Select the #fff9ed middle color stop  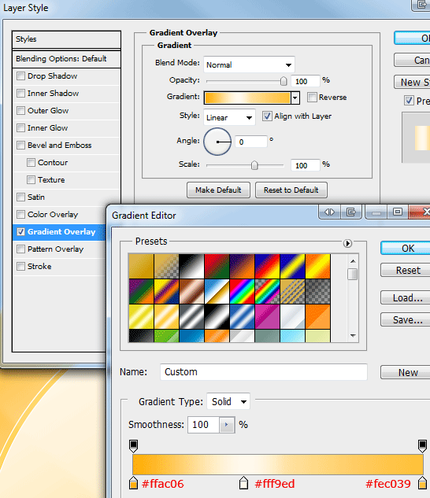[243, 483]
